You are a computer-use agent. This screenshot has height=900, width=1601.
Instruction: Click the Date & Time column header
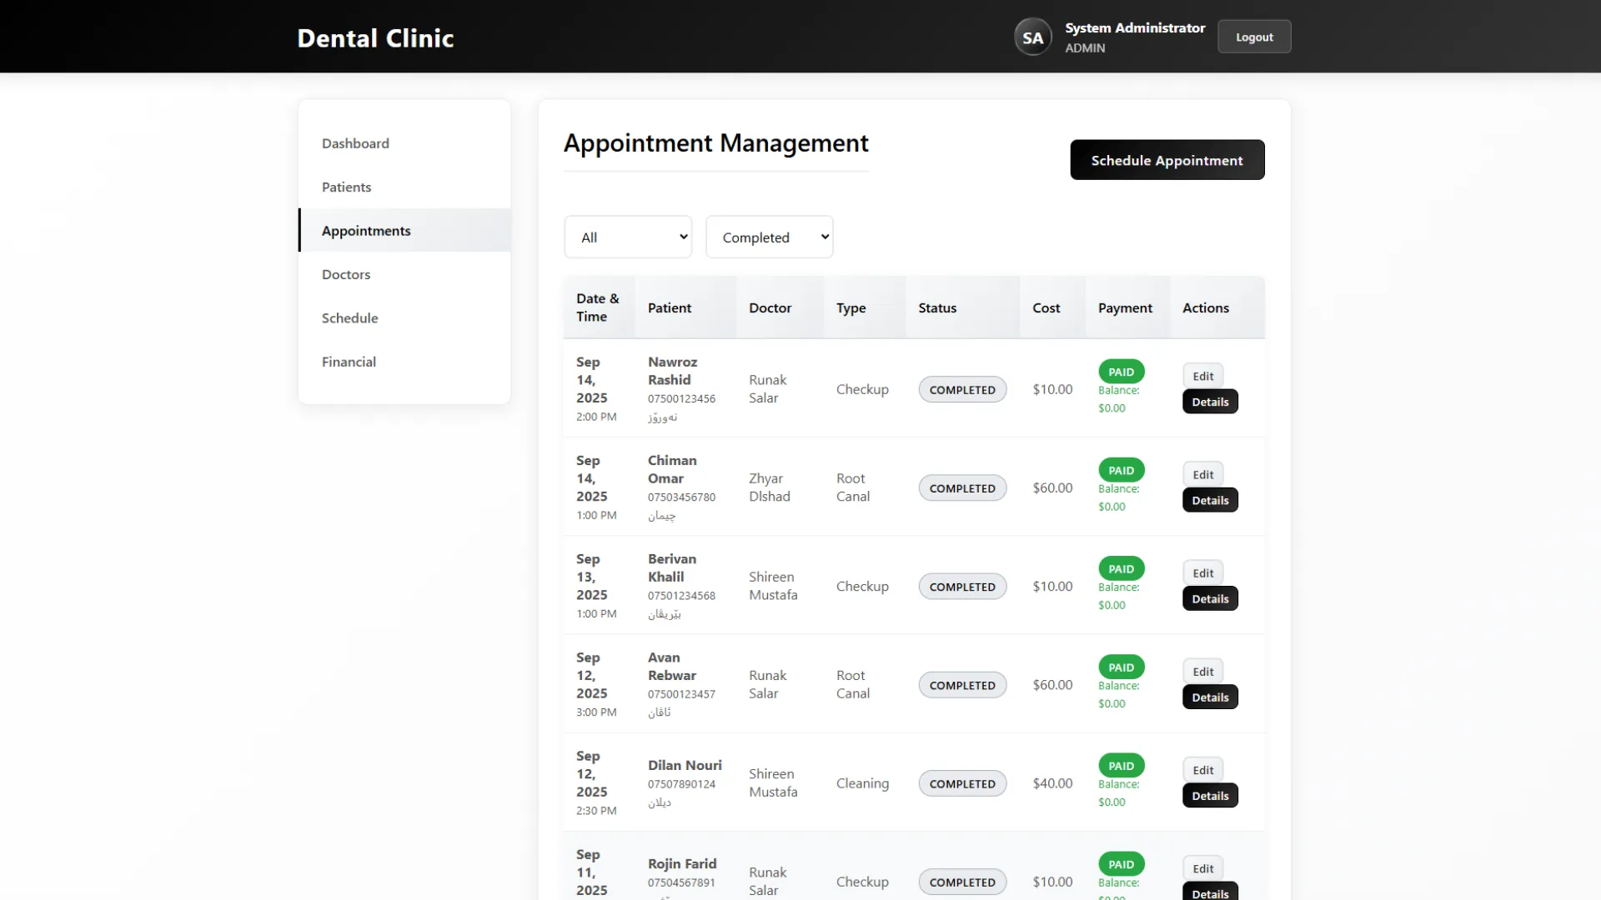pos(598,307)
